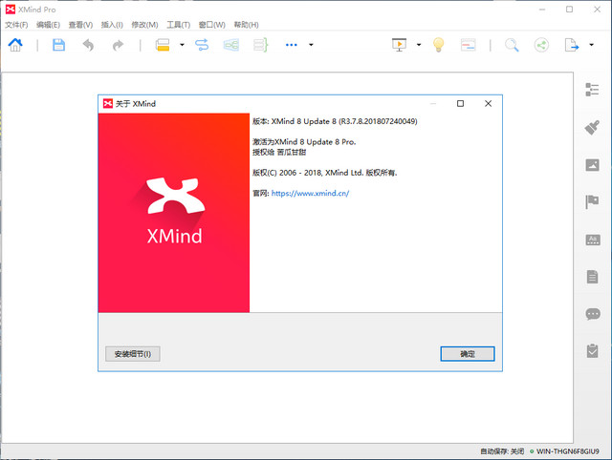Undo the last action

[x=89, y=45]
